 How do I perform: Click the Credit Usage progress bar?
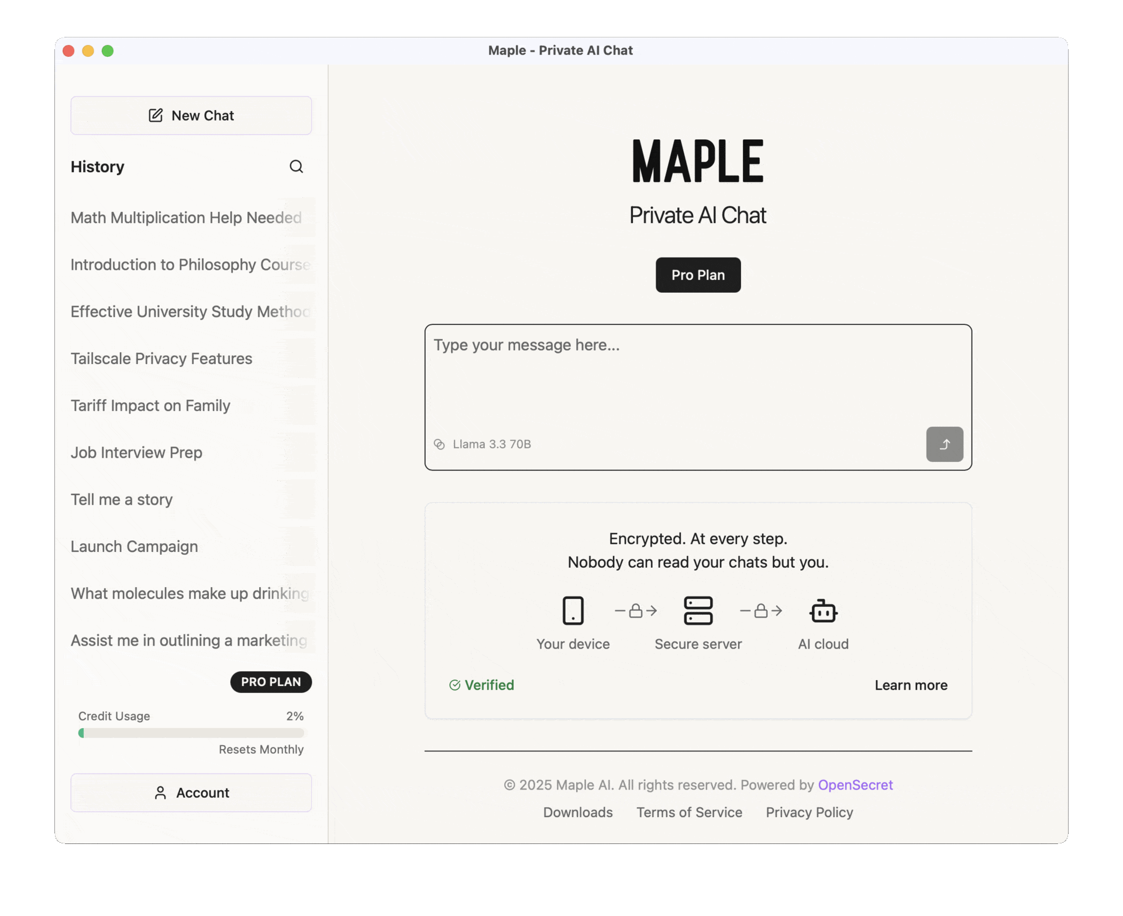[x=191, y=733]
